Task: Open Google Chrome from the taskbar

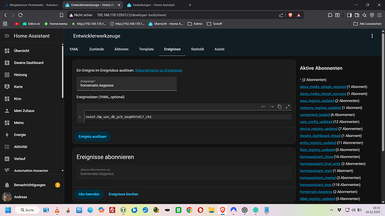Action: tap(189, 210)
